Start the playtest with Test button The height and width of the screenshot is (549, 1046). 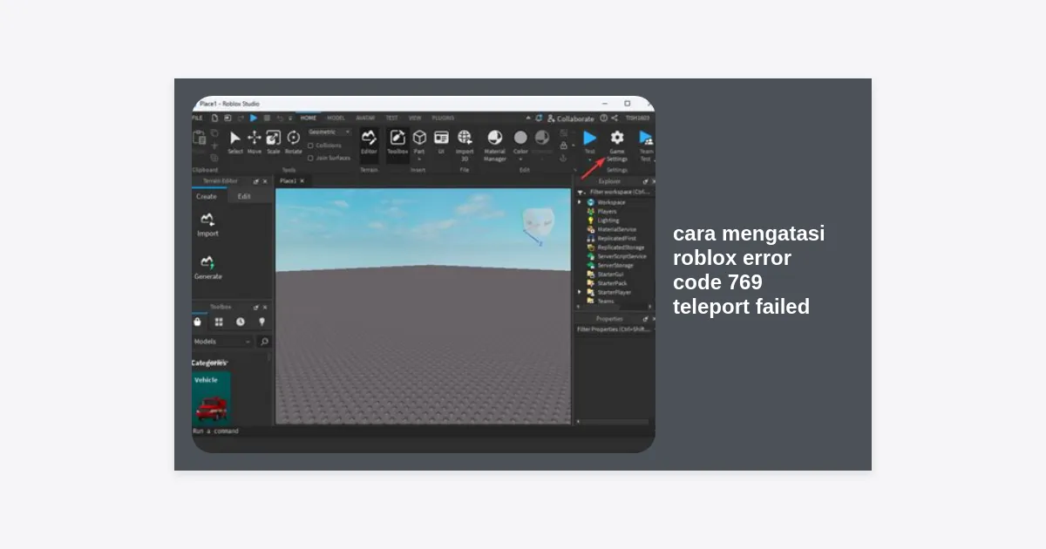tap(590, 138)
